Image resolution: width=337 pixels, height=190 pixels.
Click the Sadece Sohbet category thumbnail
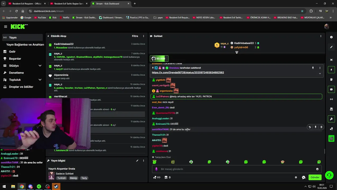tap(51, 176)
